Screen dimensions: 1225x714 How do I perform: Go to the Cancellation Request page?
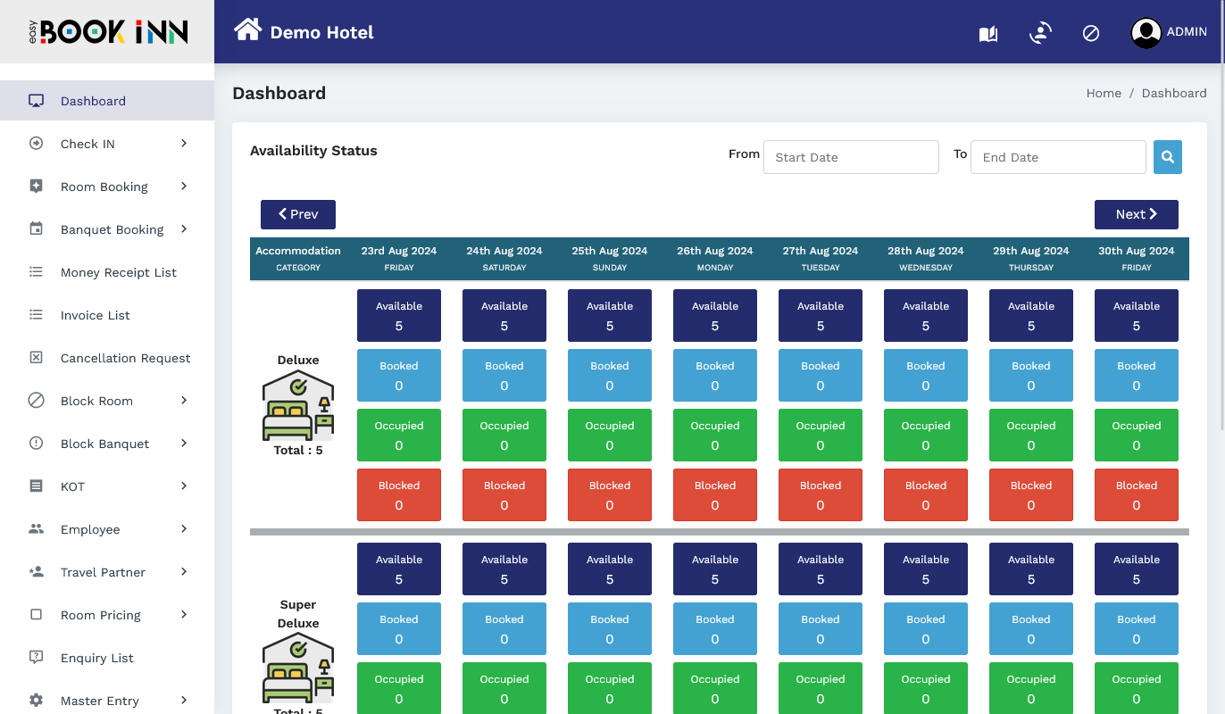click(125, 358)
